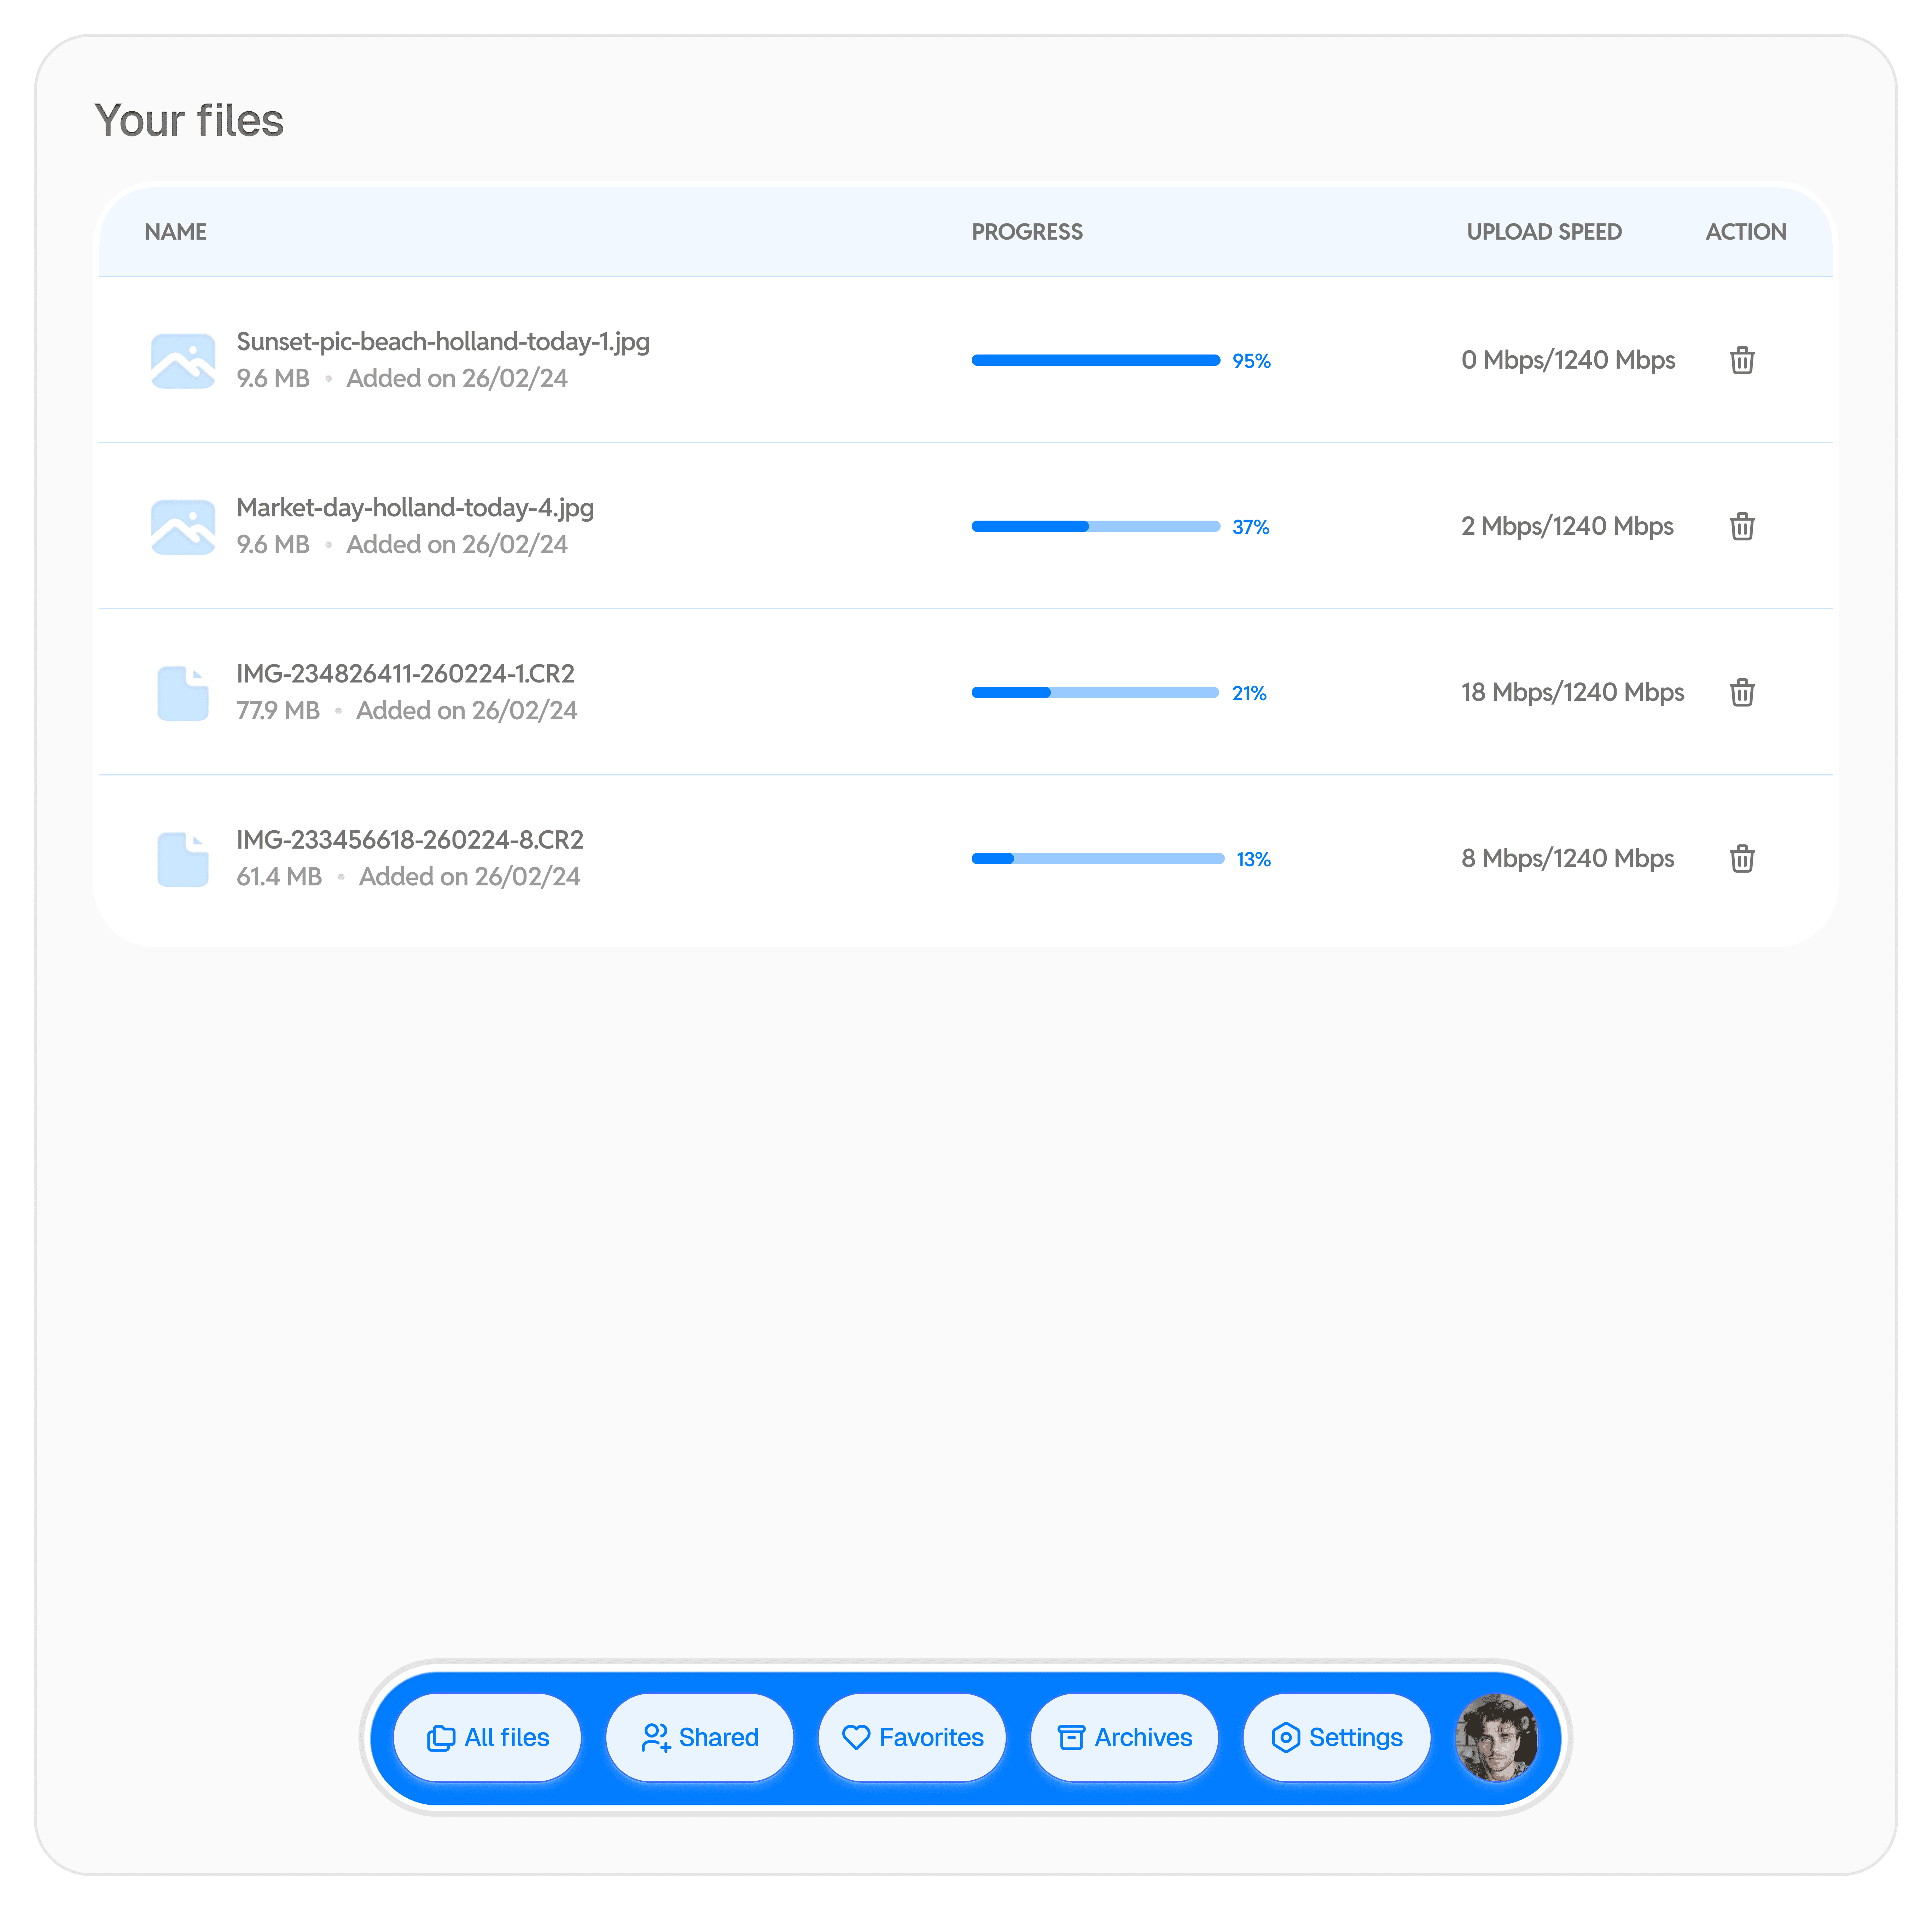This screenshot has width=1932, height=1910.
Task: Click the 37% progress bar for Market-day
Action: (1096, 526)
